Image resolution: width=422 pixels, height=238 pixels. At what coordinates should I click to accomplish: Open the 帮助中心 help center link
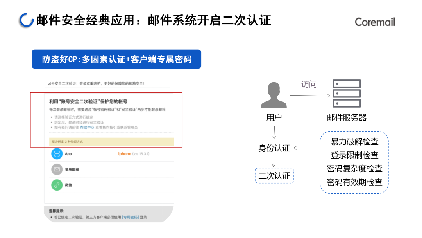87,128
